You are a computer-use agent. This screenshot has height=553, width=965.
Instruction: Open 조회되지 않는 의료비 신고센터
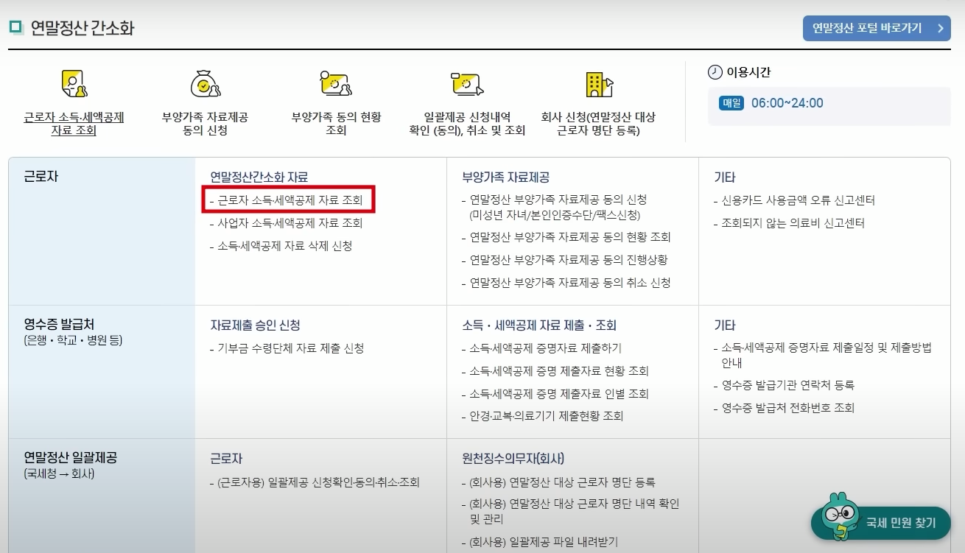pyautogui.click(x=793, y=222)
